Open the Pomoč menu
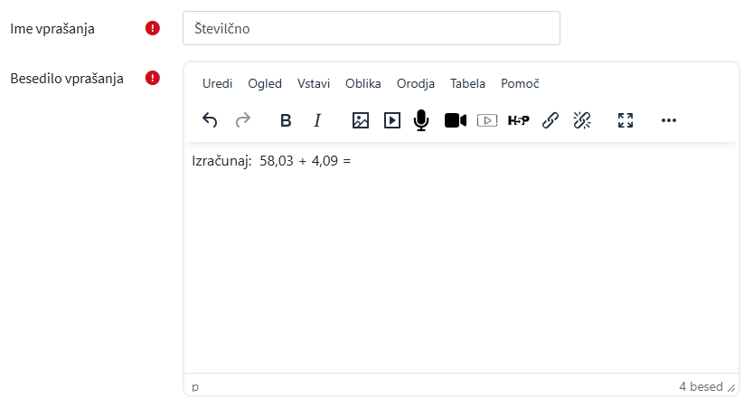 (x=520, y=83)
